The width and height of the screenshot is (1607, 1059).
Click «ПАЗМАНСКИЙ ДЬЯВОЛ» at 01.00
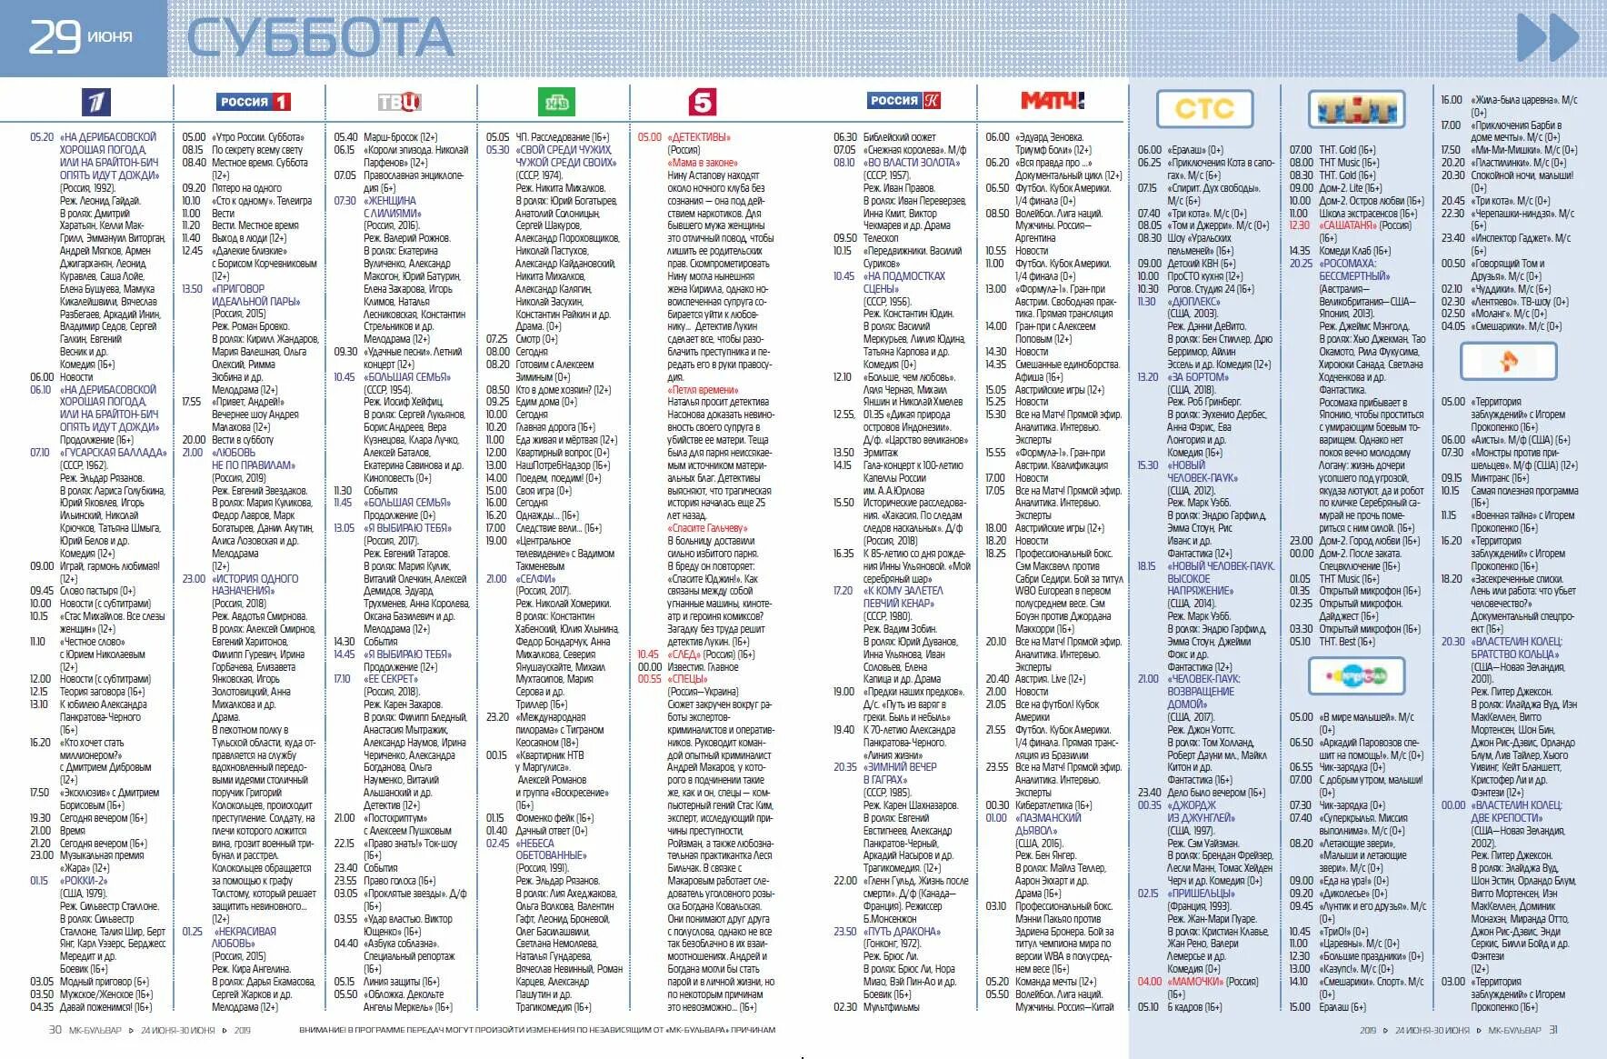(1048, 824)
